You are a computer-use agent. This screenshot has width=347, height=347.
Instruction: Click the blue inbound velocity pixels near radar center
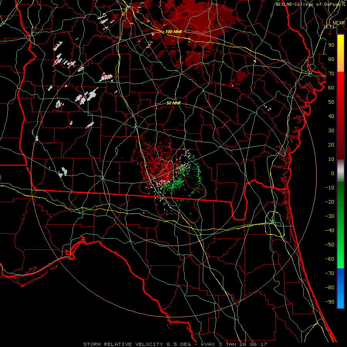point(179,182)
